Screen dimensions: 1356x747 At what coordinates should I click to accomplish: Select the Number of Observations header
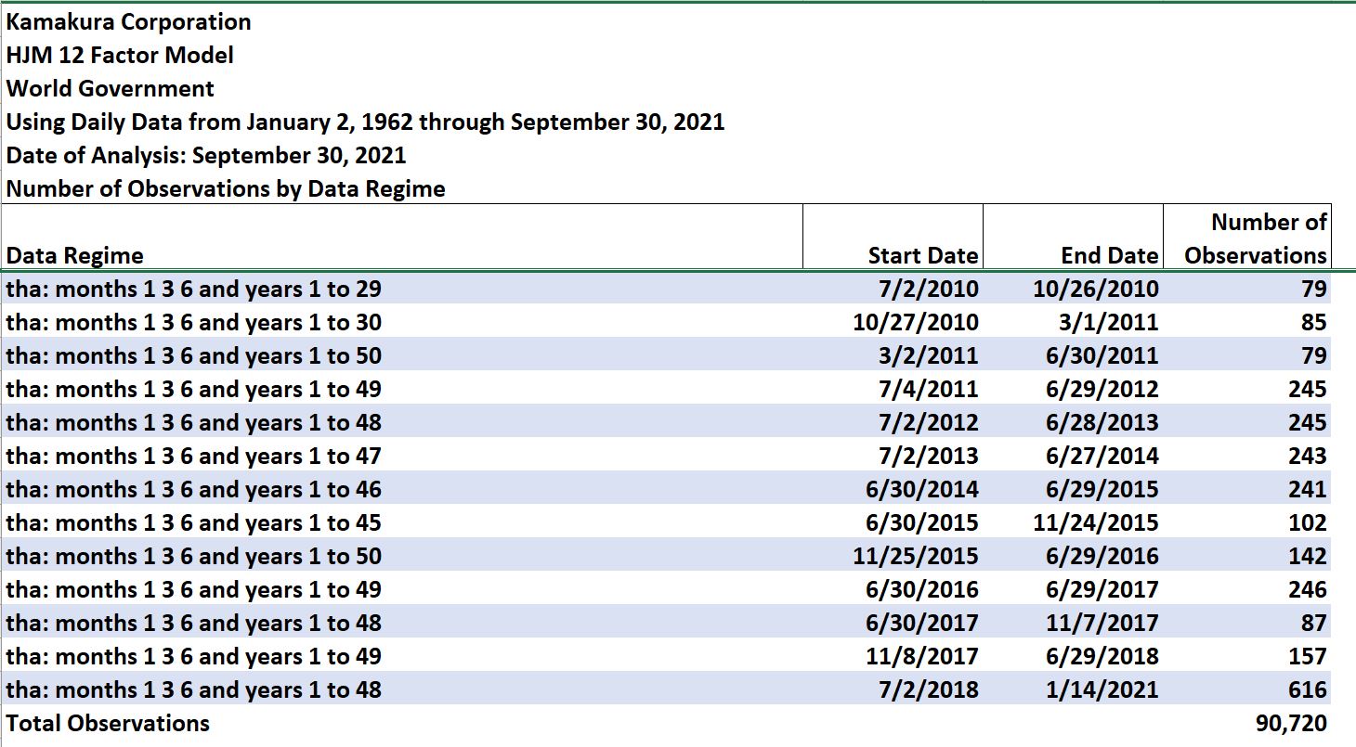[1257, 238]
